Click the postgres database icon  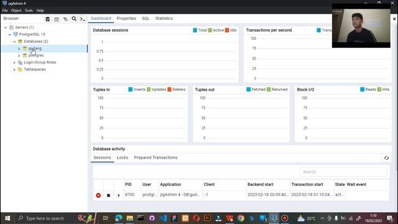[x=25, y=55]
